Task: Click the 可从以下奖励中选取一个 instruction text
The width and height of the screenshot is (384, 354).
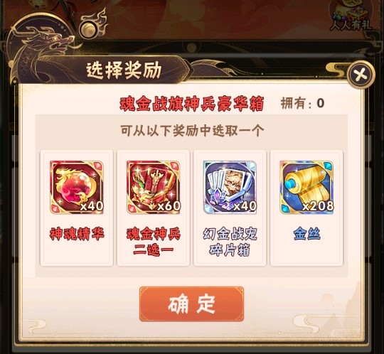Action: (x=192, y=130)
